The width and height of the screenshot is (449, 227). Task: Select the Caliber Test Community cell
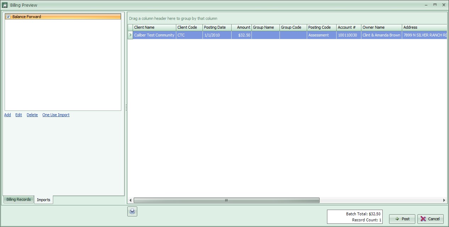(x=154, y=35)
